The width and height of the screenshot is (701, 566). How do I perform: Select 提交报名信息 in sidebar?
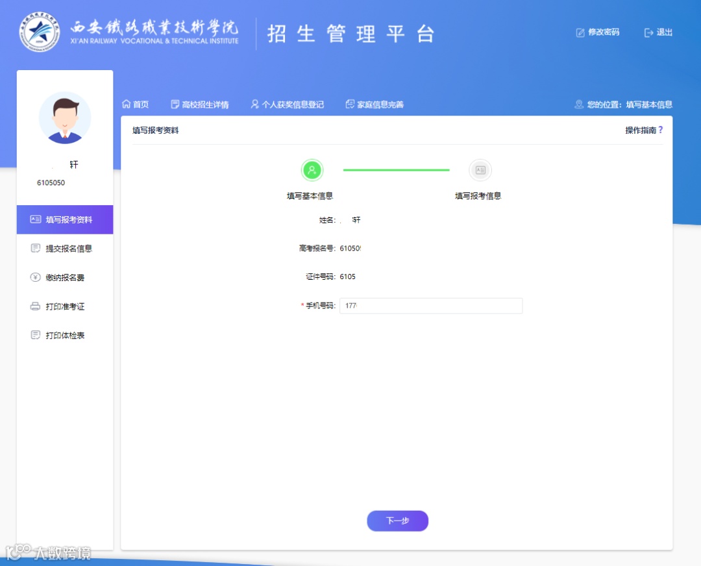click(65, 249)
